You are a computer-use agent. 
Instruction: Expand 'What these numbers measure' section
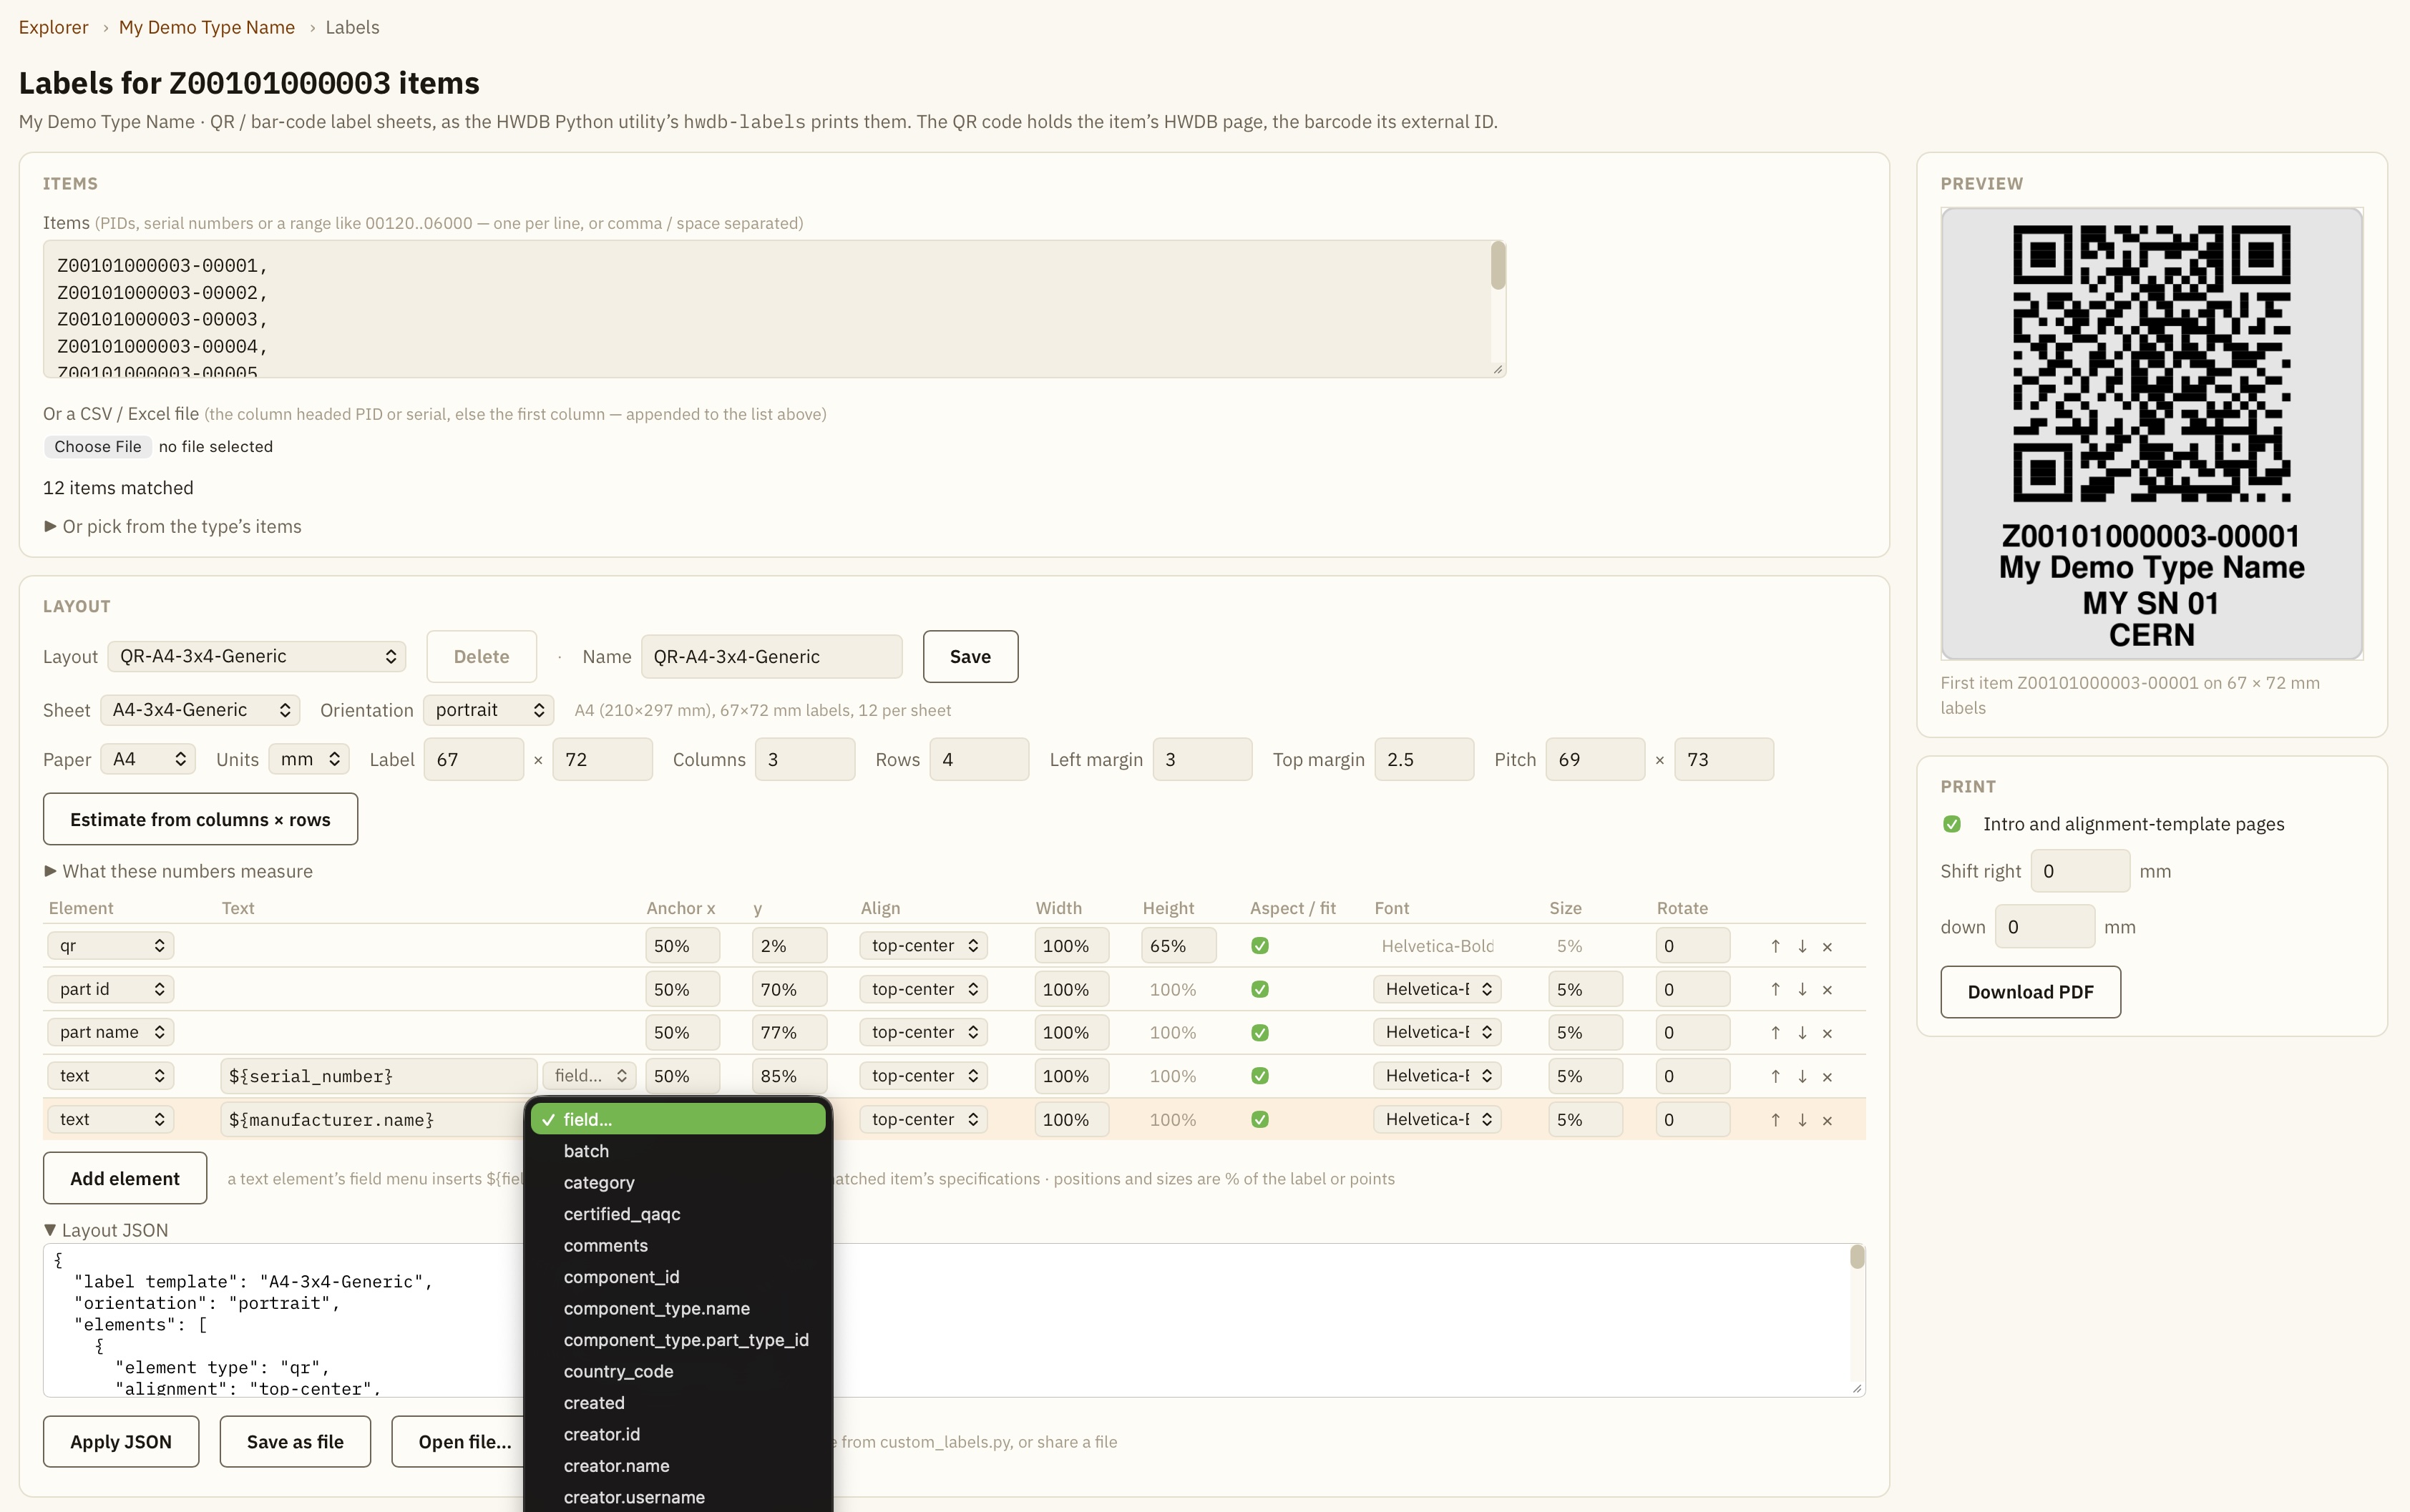(x=178, y=871)
